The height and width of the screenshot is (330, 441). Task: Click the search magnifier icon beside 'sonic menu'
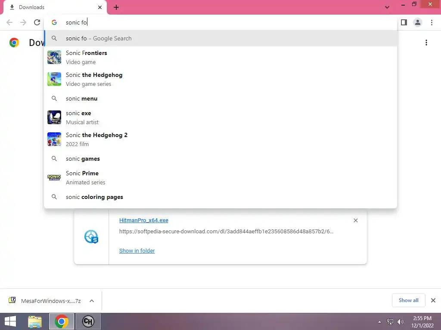point(54,98)
